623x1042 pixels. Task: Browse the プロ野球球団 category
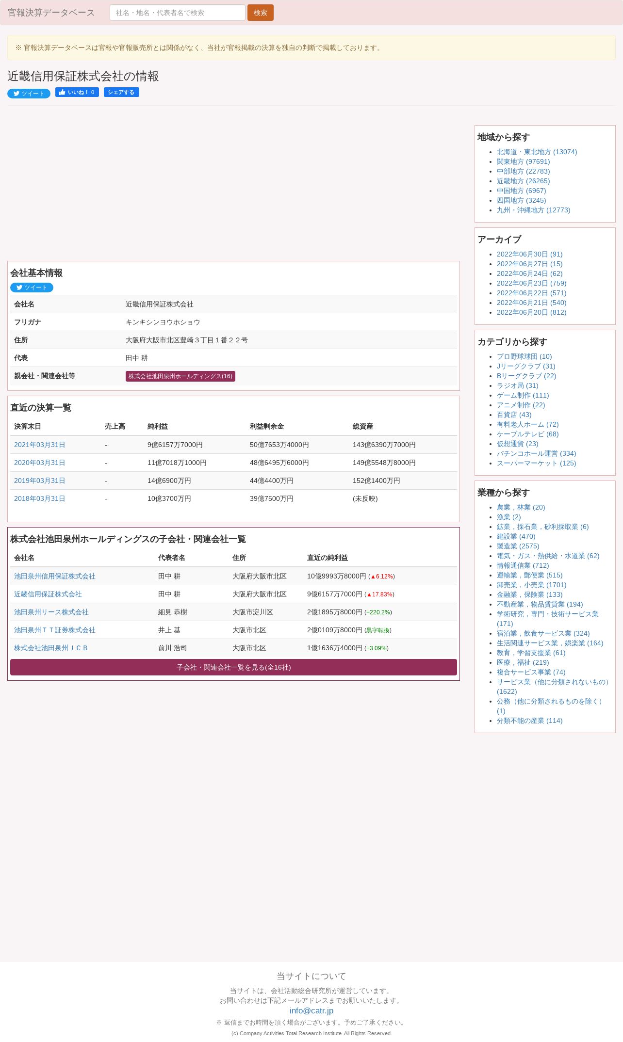pyautogui.click(x=525, y=356)
